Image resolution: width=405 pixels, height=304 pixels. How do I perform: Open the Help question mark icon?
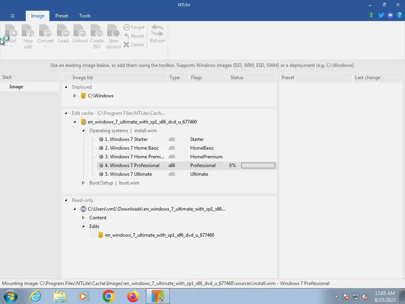(x=399, y=15)
